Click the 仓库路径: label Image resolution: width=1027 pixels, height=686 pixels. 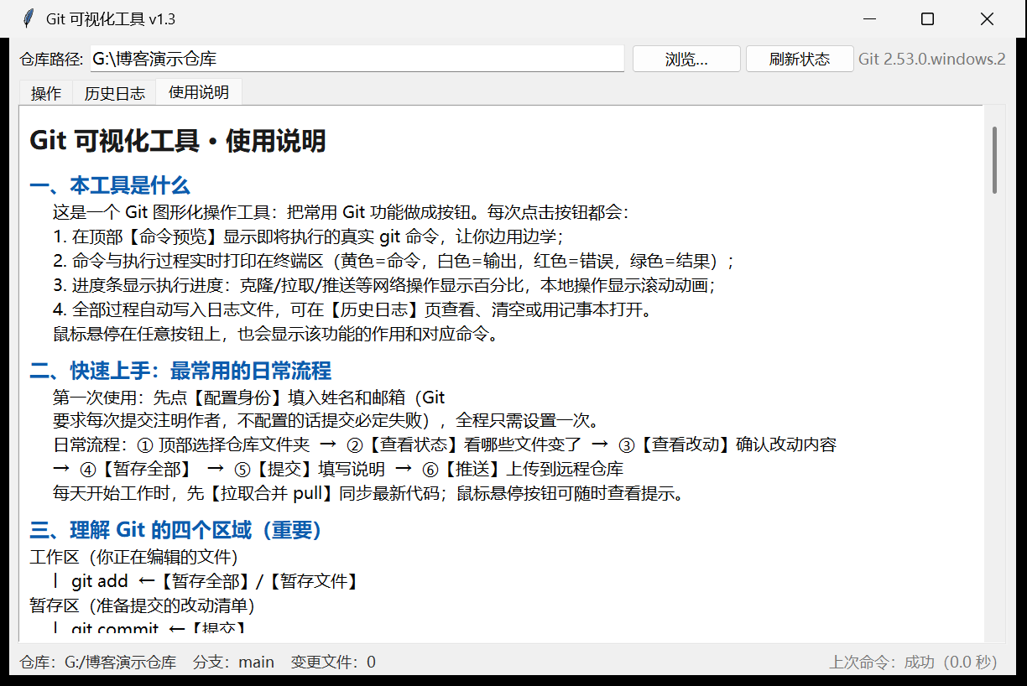click(x=52, y=59)
